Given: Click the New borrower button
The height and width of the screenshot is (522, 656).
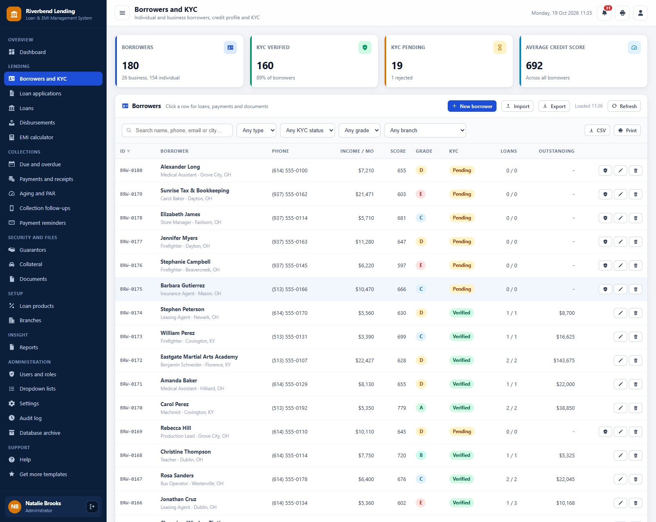Looking at the screenshot, I should (x=472, y=106).
